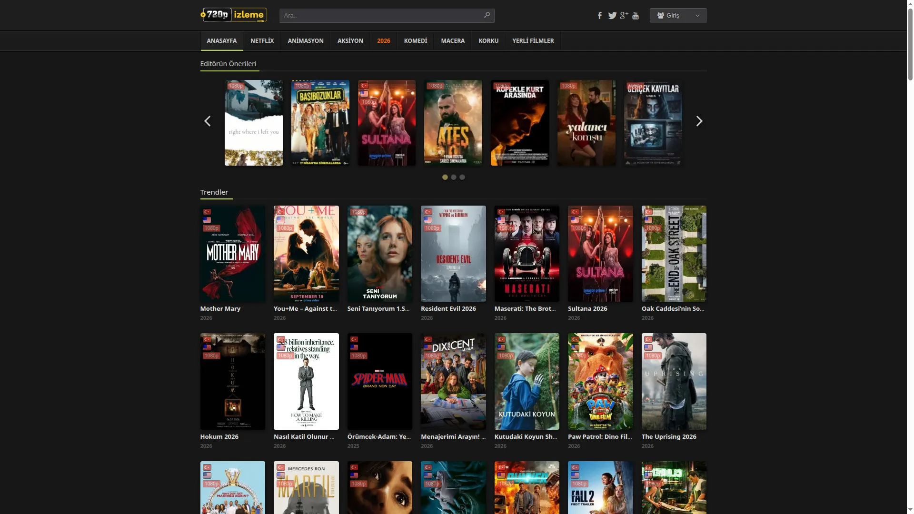Open the Ateş poster in editor picks

tap(453, 123)
